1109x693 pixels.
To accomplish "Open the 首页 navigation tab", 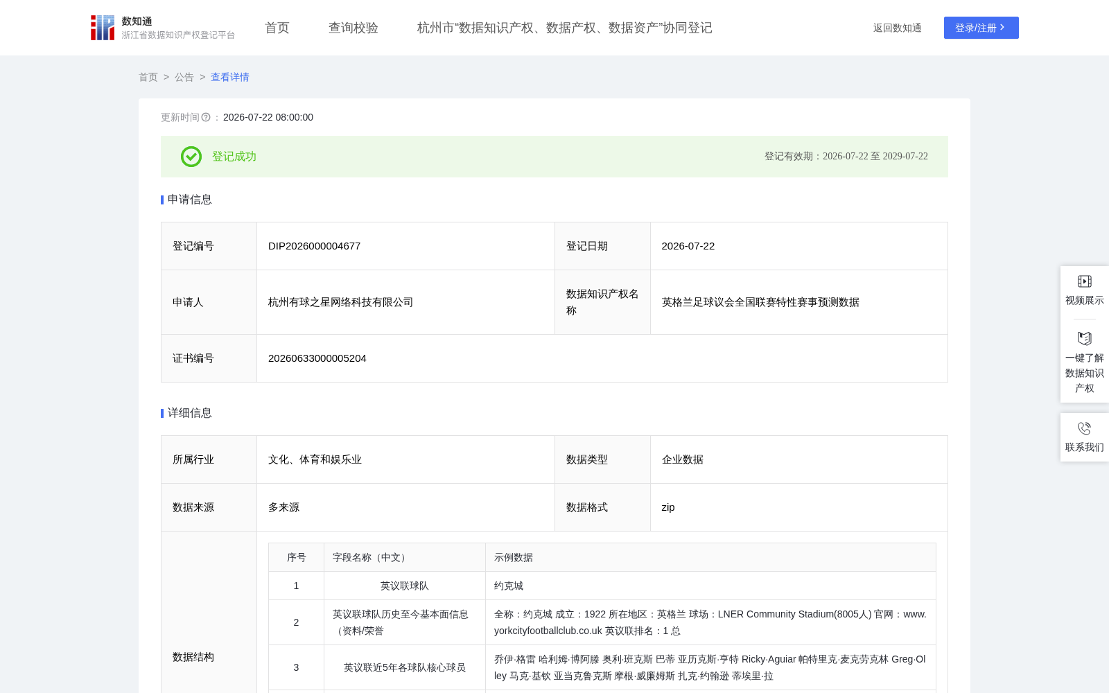I will click(x=277, y=28).
